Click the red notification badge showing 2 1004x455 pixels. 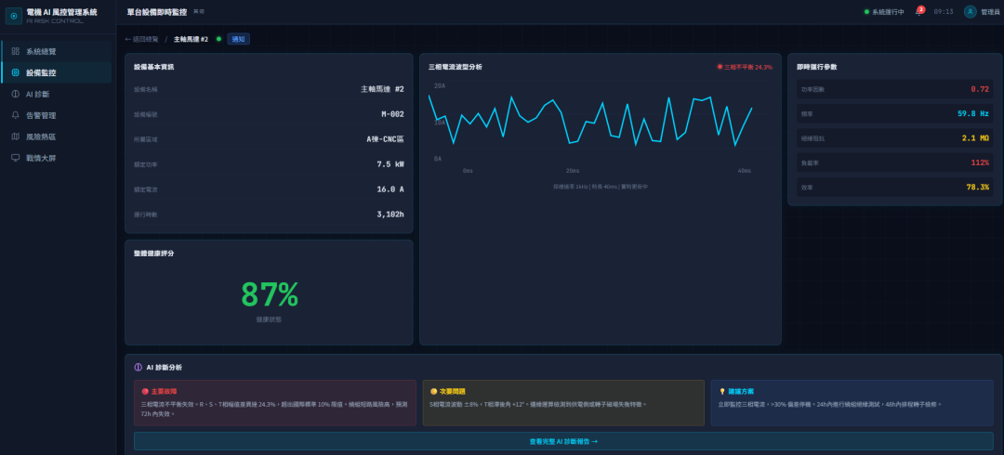[920, 9]
